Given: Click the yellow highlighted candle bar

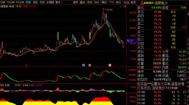Looking at the screenshot, I should (x=90, y=36).
